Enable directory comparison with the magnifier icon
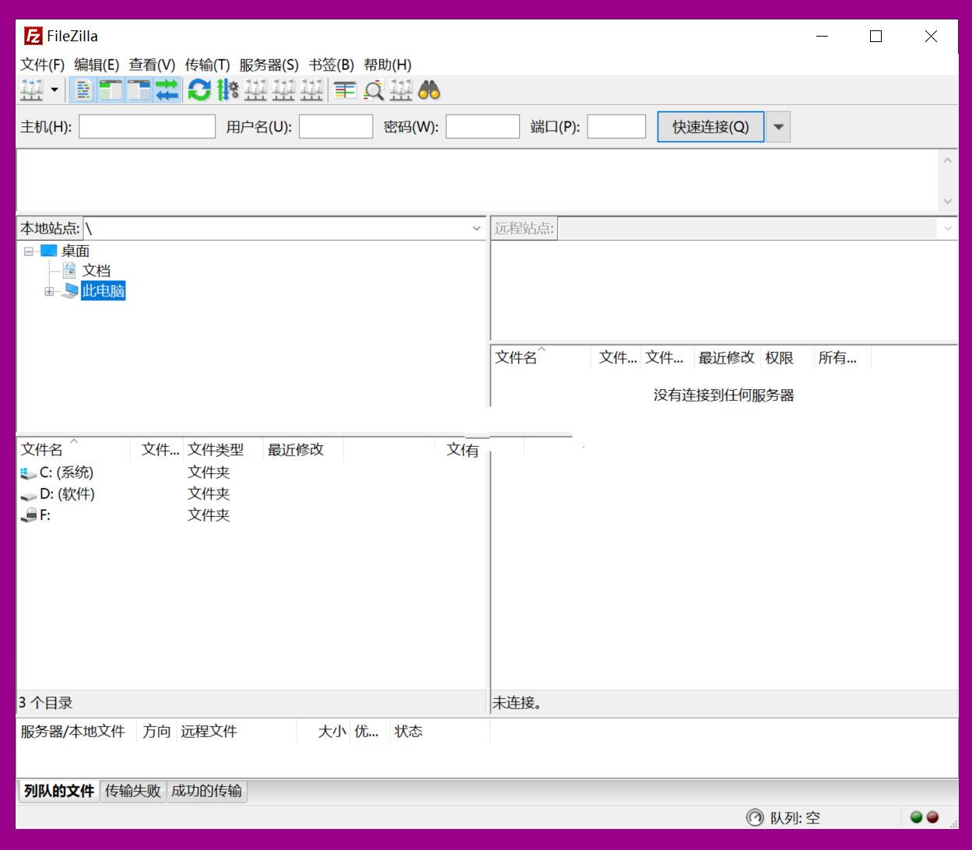The image size is (972, 850). point(374,90)
